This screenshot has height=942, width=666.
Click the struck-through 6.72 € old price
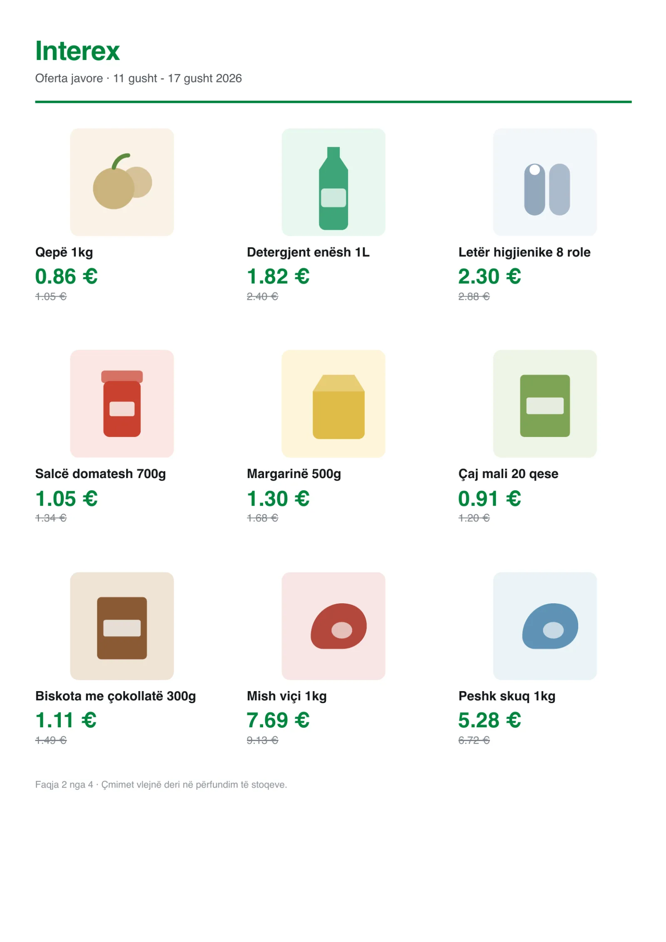474,740
